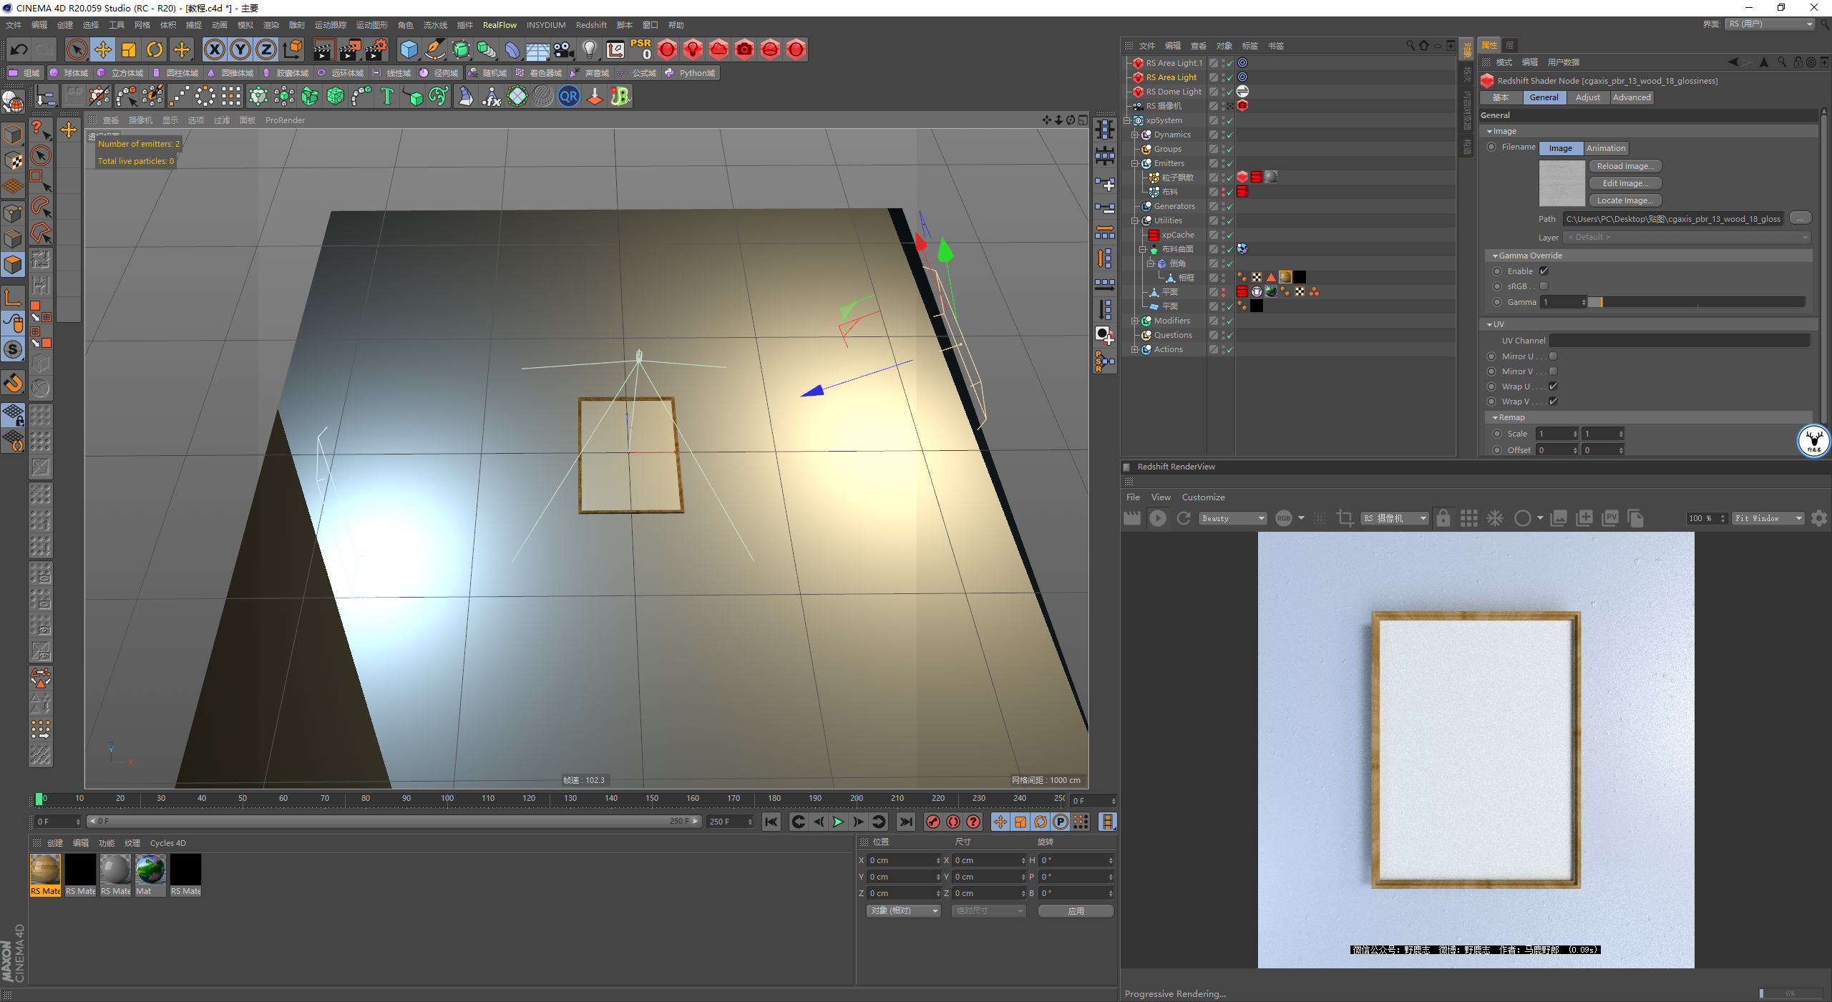Click the Undo arrow icon
1832x1002 pixels.
click(19, 49)
